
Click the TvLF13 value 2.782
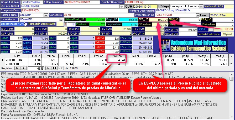click(x=112, y=43)
